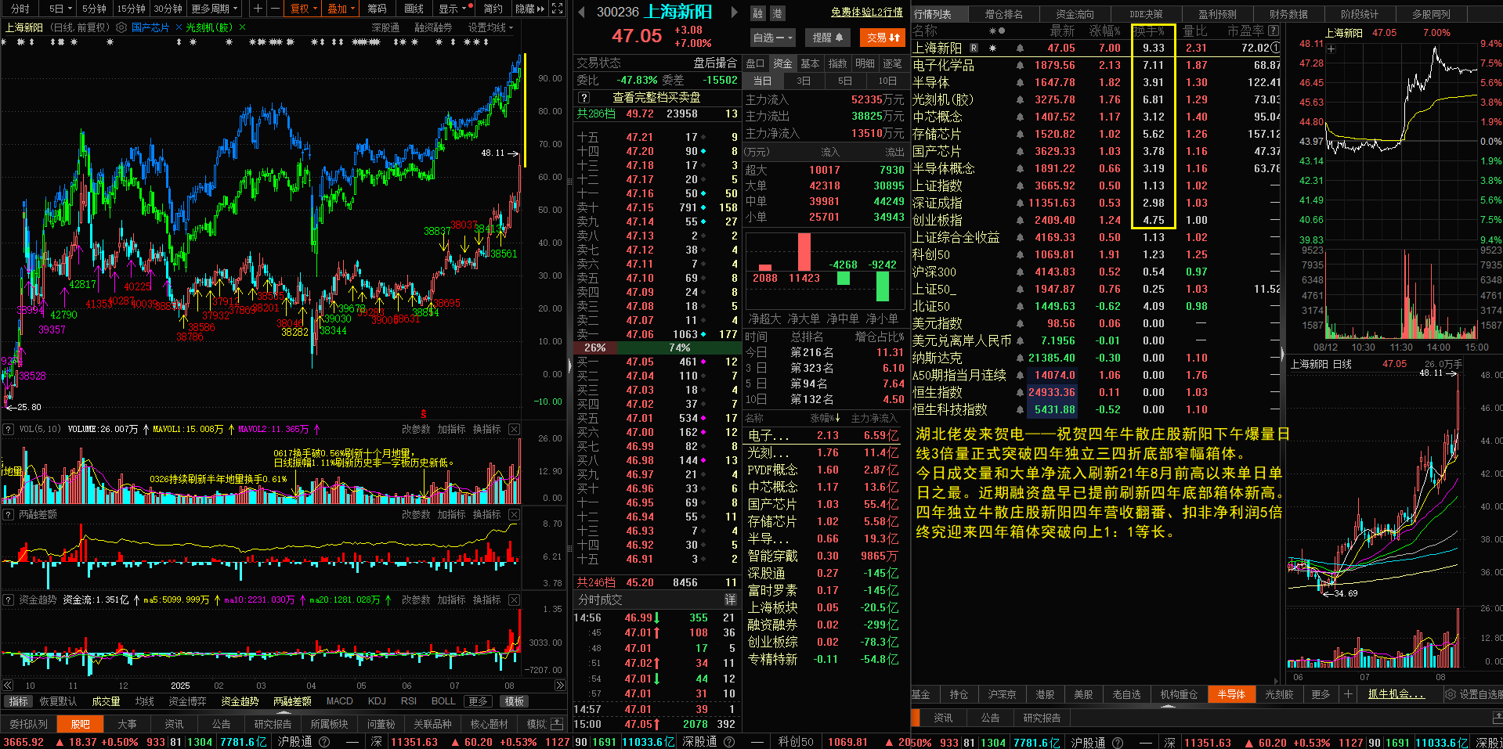Image resolution: width=1503 pixels, height=749 pixels.
Task: Open 更多 dropdown in watchlist tabs
Action: tap(1321, 694)
